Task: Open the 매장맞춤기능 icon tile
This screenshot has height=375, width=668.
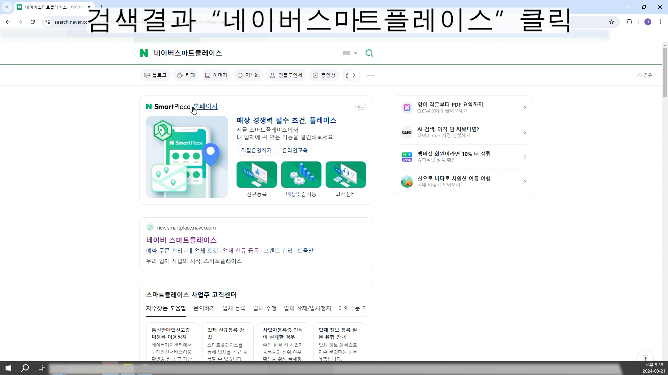Action: point(301,175)
